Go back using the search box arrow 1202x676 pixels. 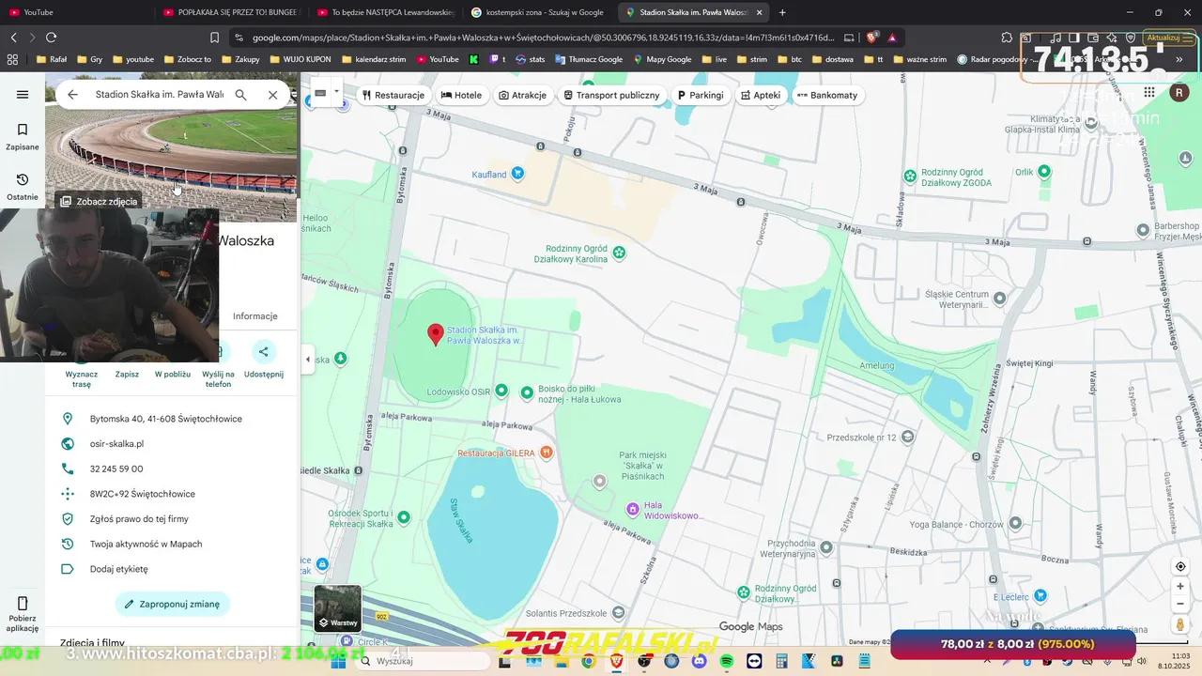(x=72, y=95)
